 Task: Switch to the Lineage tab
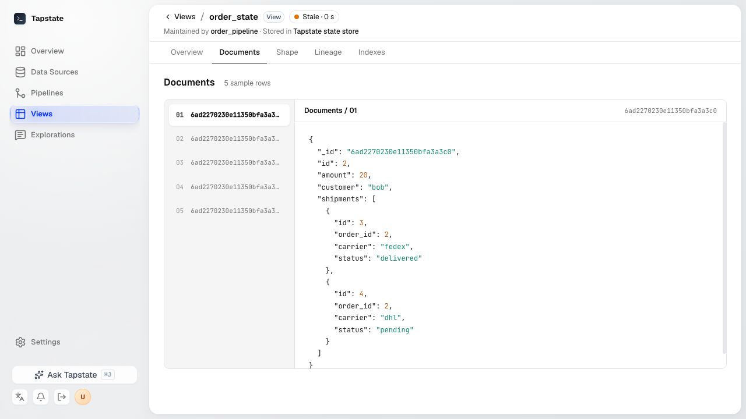328,52
